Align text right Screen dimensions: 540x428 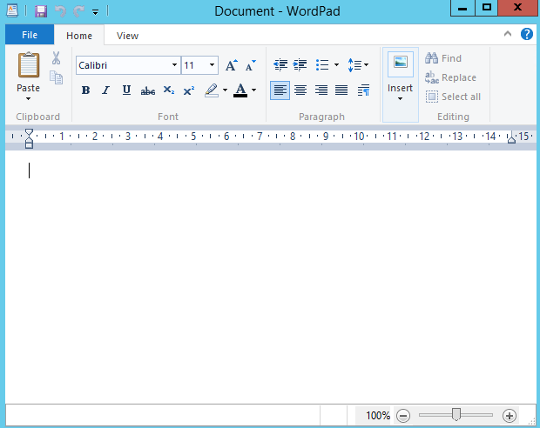[321, 90]
